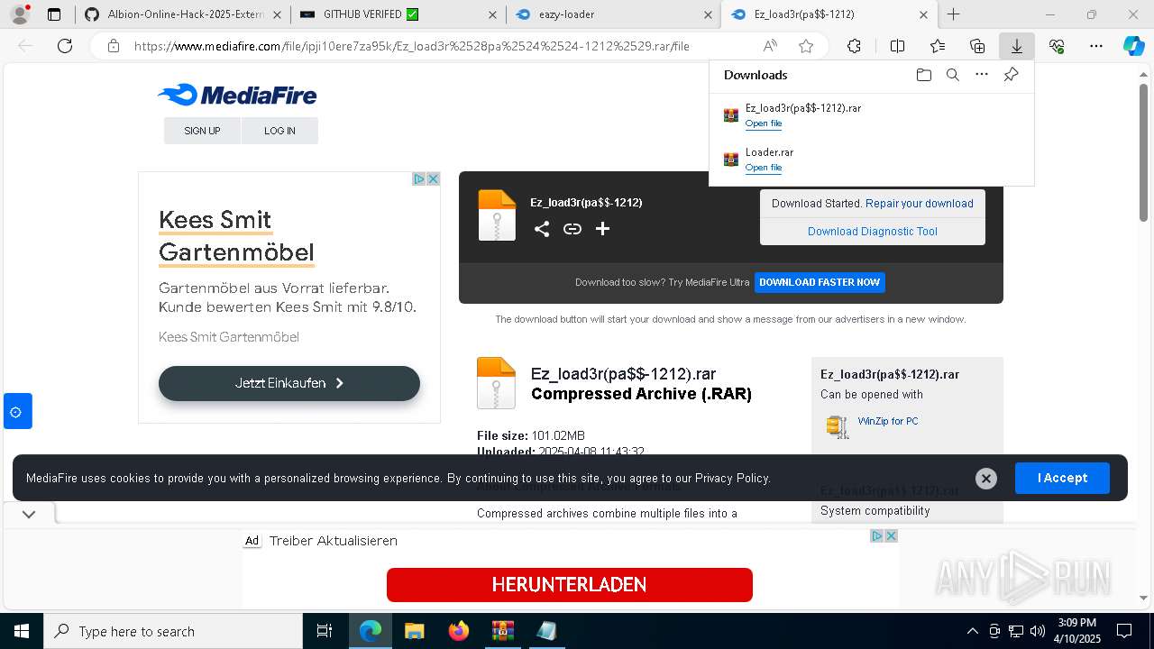Close the Kees Smit ad
1154x649 pixels.
click(x=433, y=179)
